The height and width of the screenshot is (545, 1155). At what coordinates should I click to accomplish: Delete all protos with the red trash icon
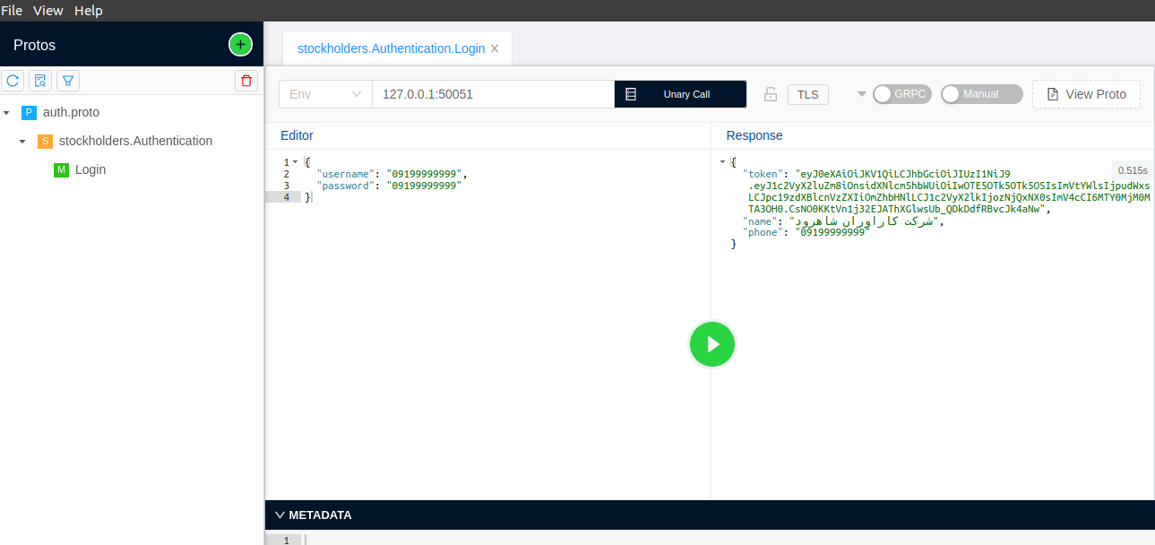[x=246, y=81]
